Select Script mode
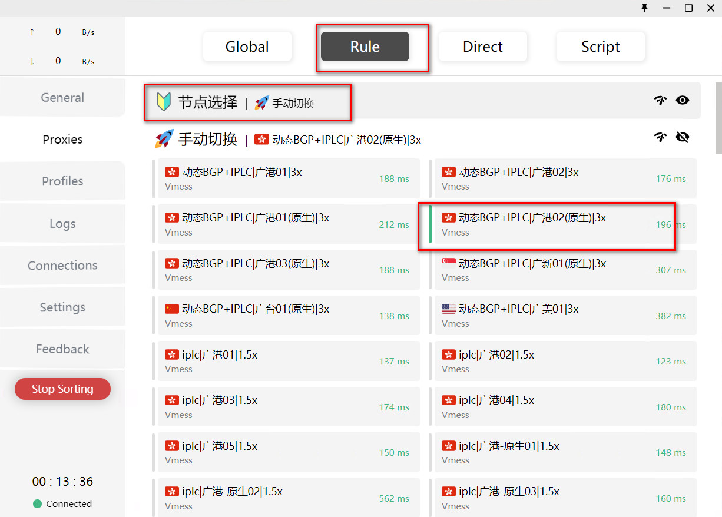 pyautogui.click(x=600, y=47)
